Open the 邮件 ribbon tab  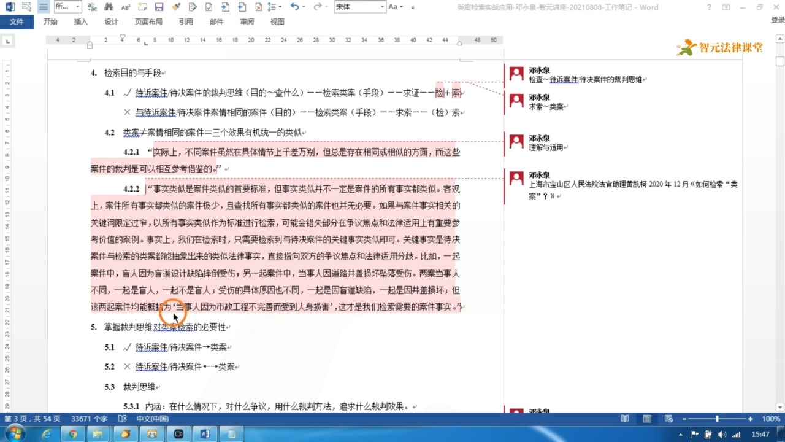(x=216, y=21)
